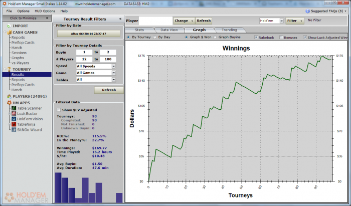
Task: Open the HUD Options menu
Action: [45, 11]
